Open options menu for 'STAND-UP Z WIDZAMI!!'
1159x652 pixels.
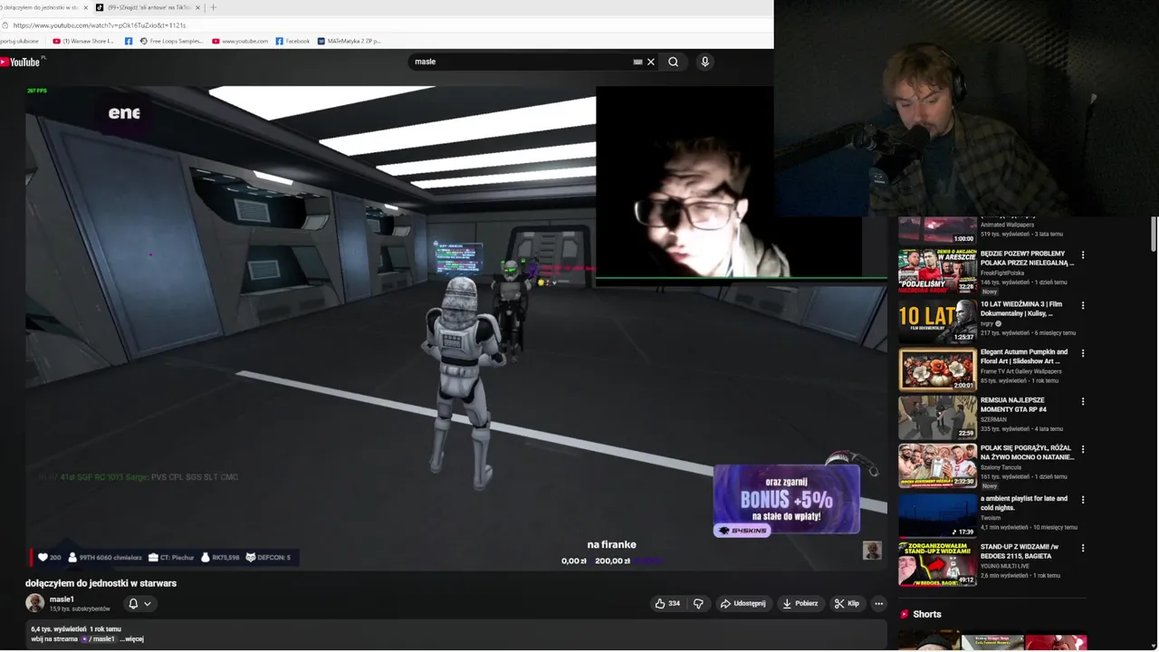pos(1082,548)
